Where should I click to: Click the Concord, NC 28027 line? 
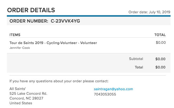(x=26, y=98)
